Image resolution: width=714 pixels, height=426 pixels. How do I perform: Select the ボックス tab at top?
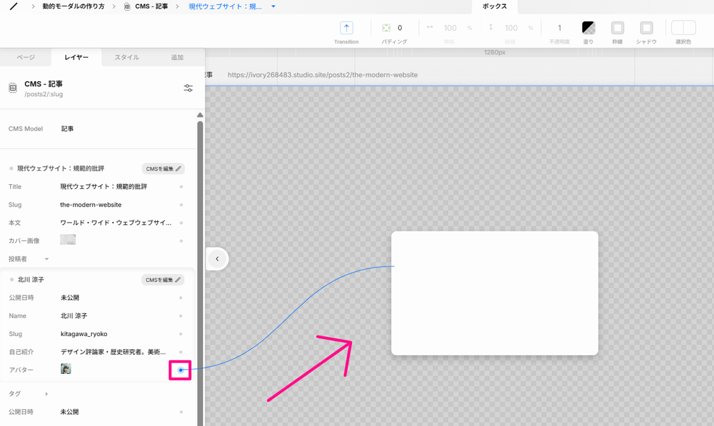click(494, 6)
